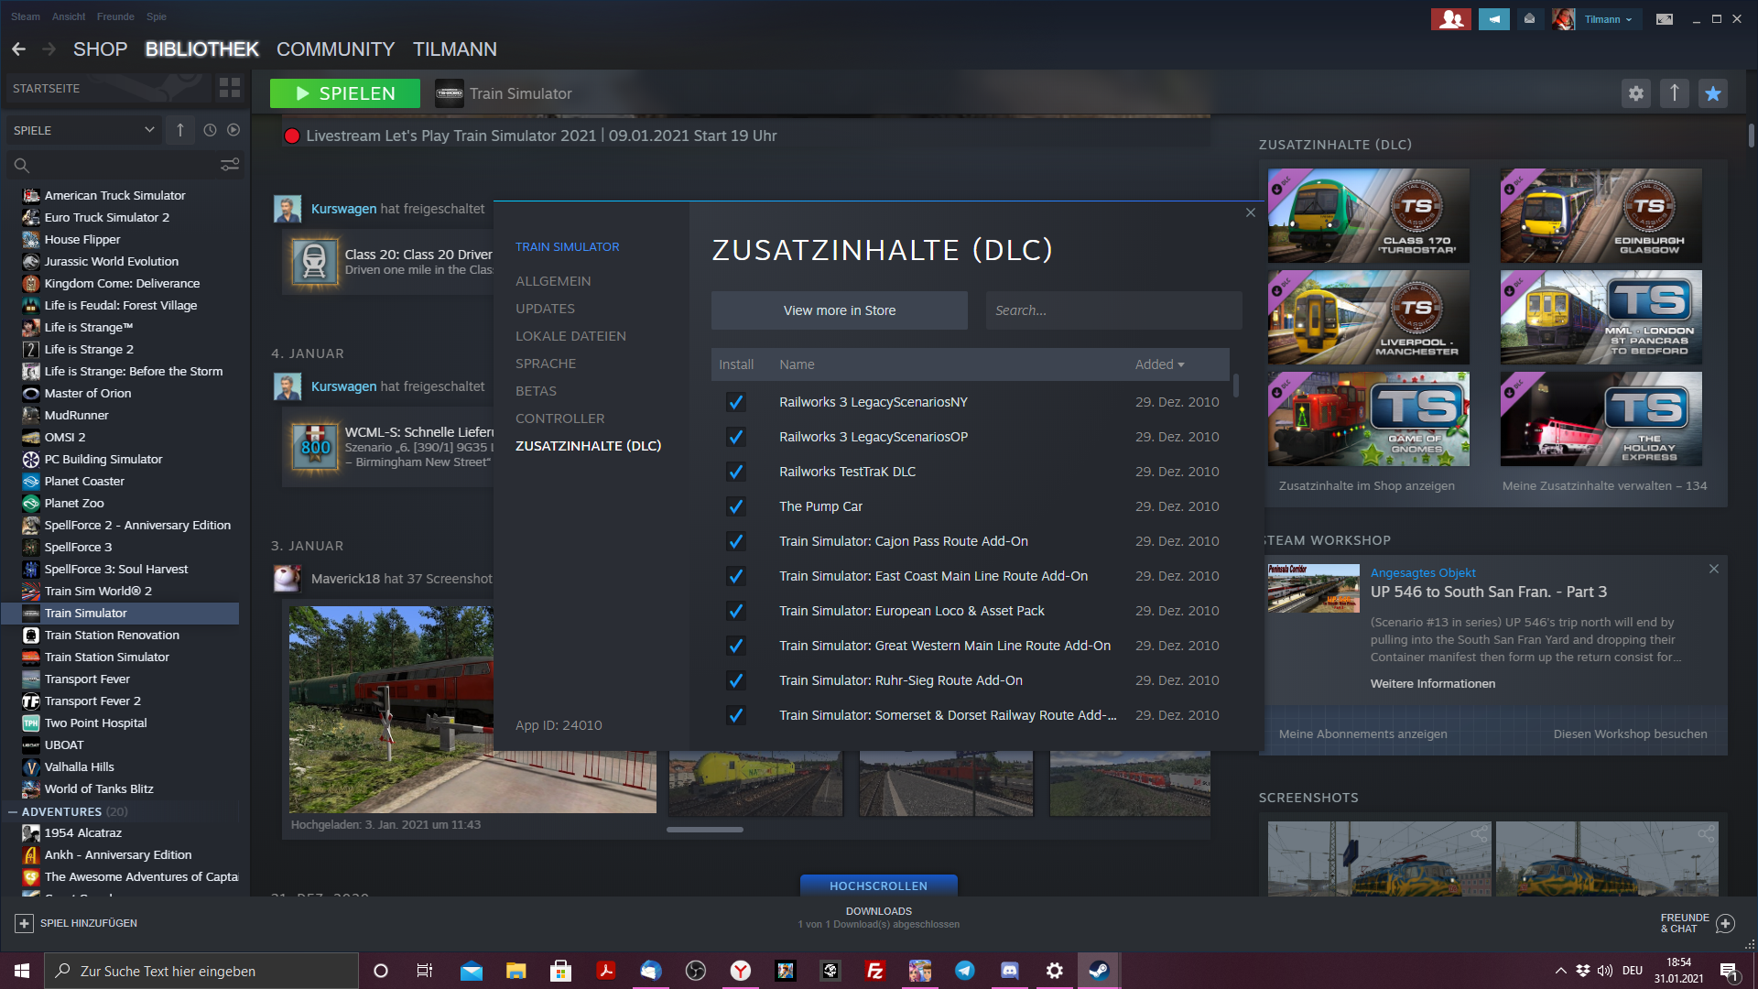Click the Friends & Chat plus icon
This screenshot has width=1758, height=989.
click(1725, 923)
